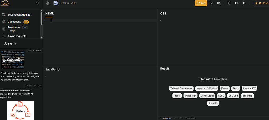Choose the Tailwind Checkboxes boilerplate

coord(181,88)
